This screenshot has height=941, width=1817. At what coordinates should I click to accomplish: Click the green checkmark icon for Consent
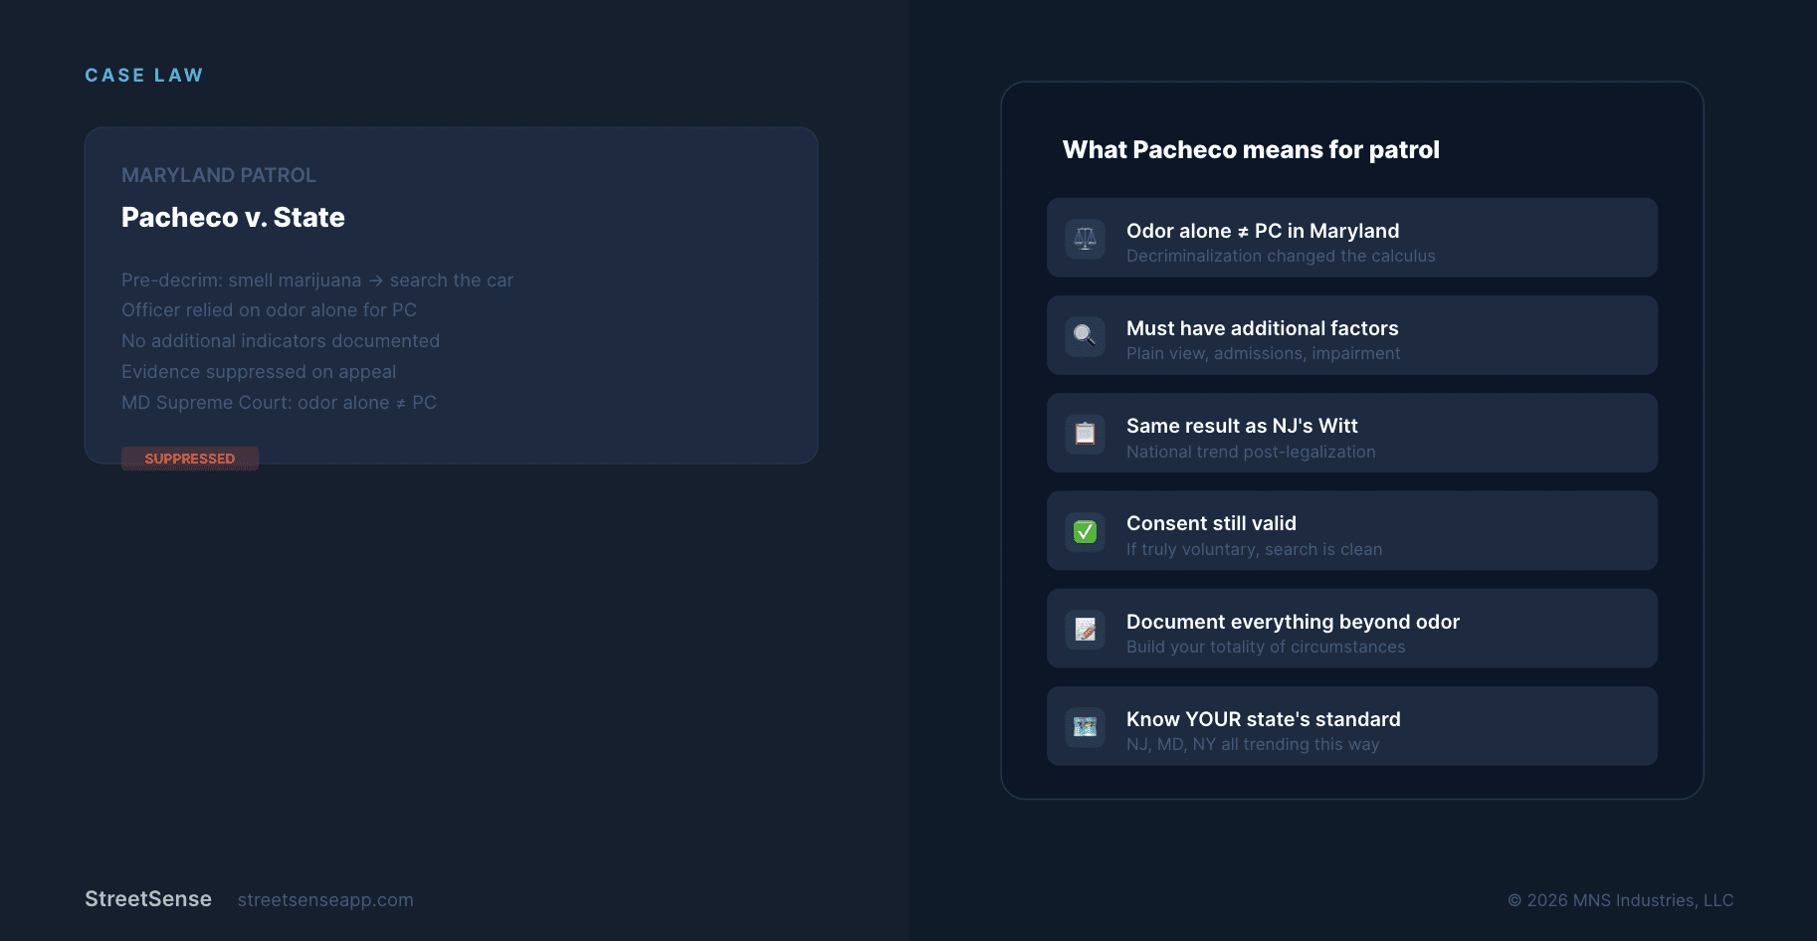tap(1085, 532)
